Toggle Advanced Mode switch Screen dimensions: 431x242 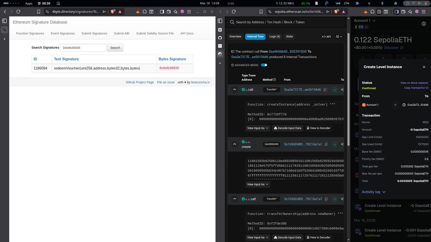point(264,65)
